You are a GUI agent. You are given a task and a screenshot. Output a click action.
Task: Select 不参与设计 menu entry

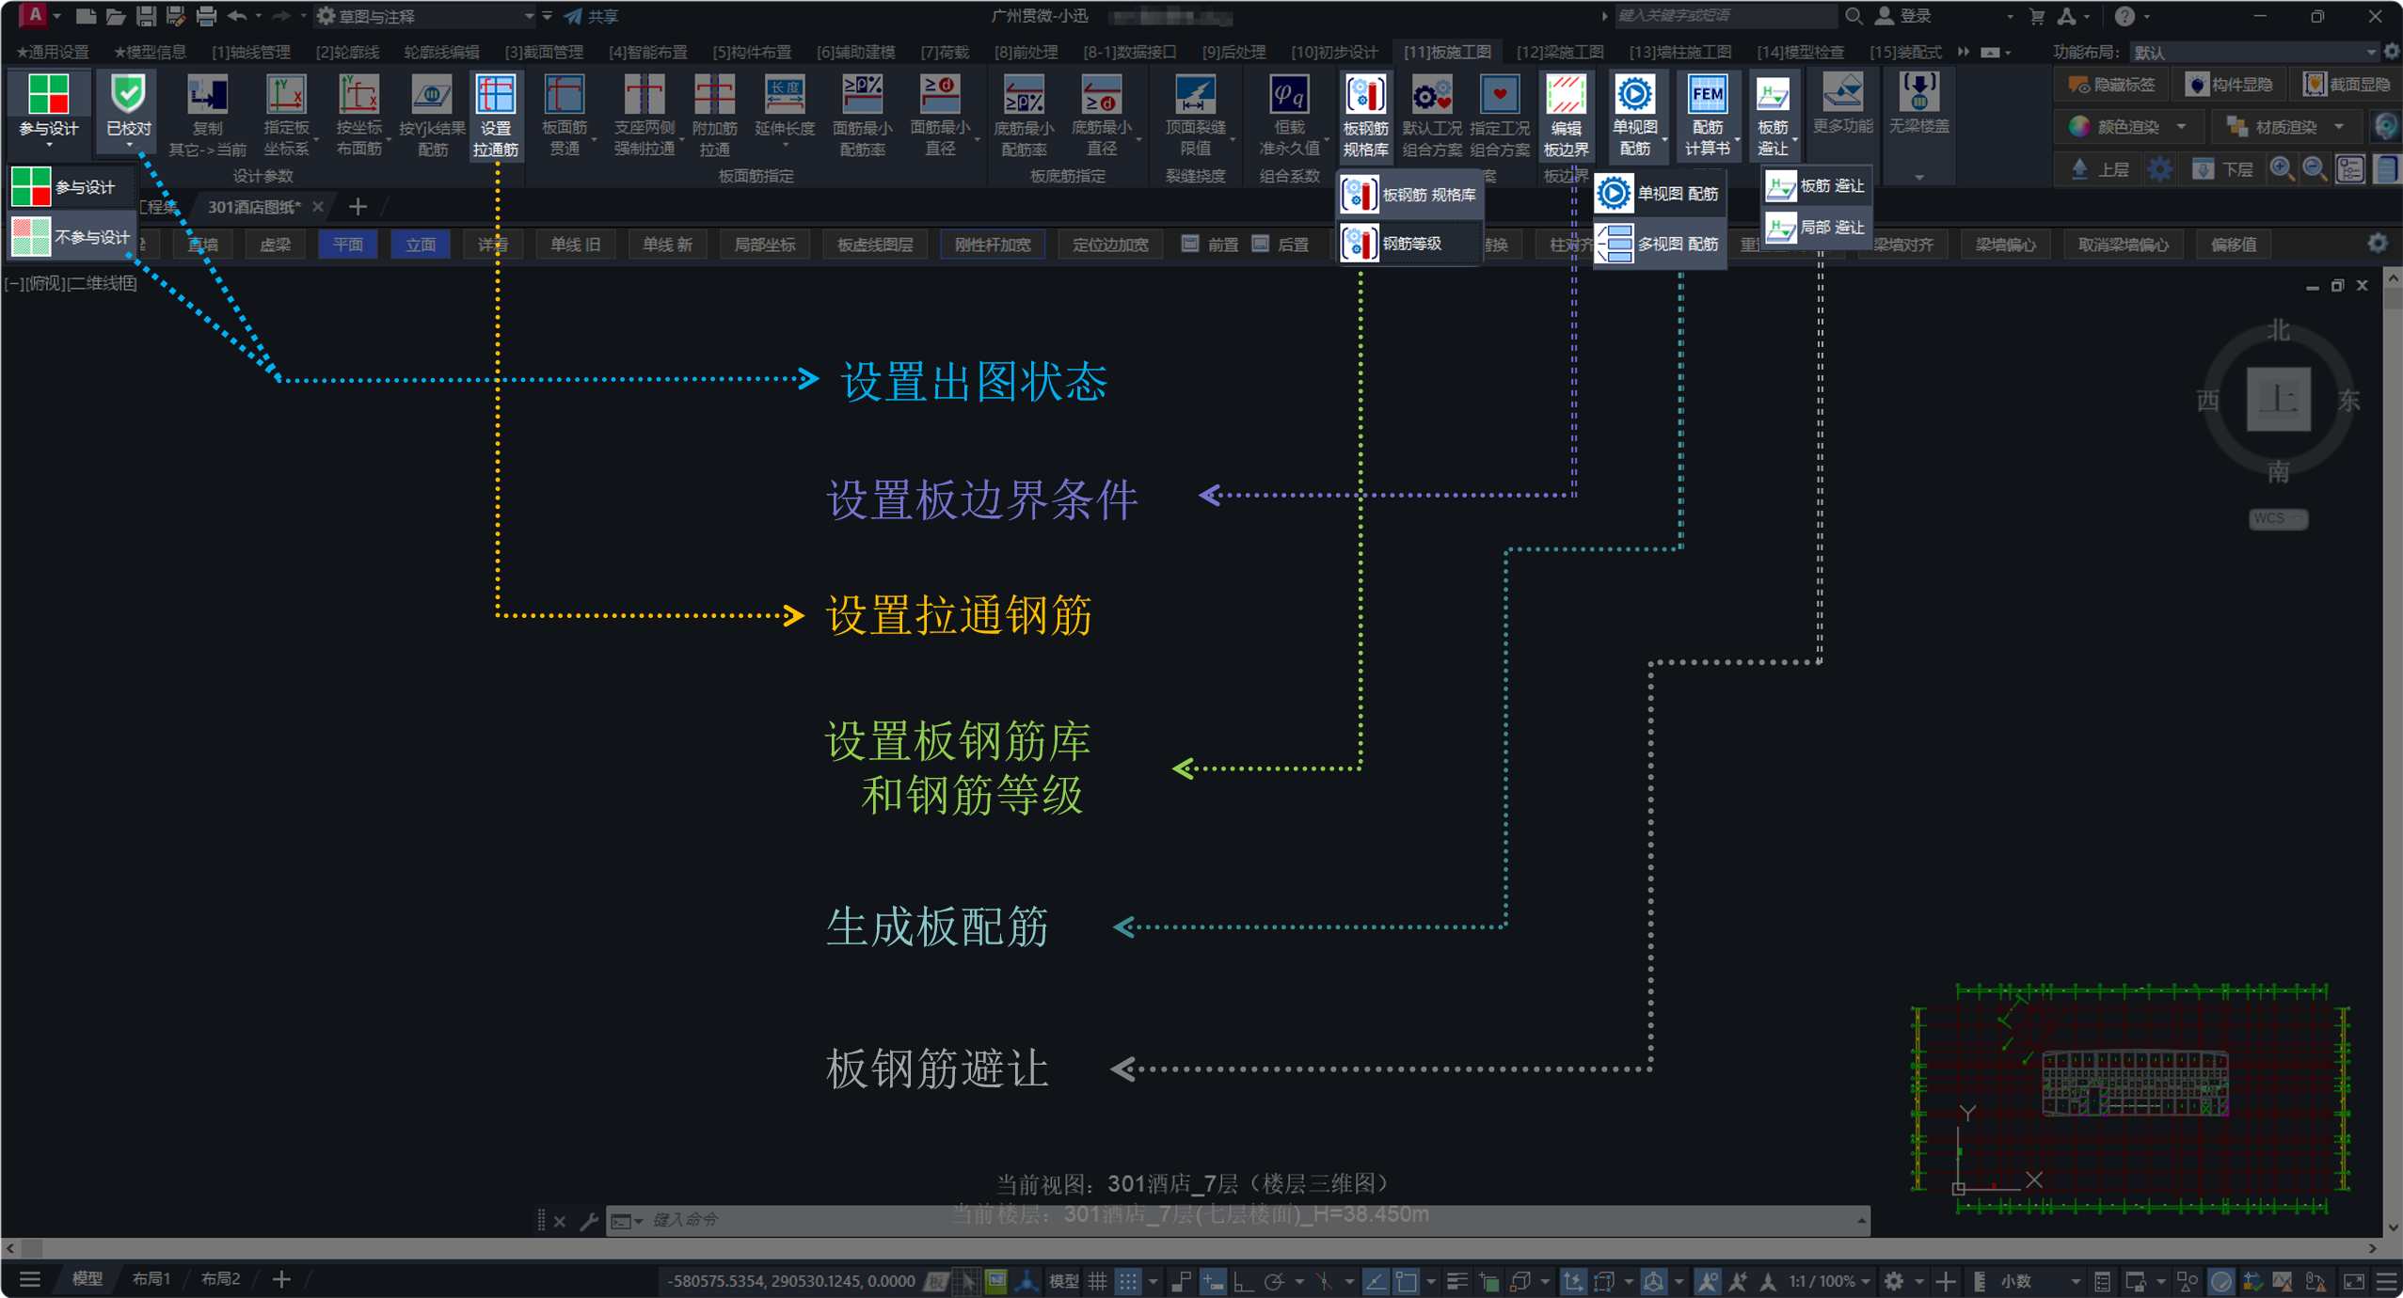72,237
